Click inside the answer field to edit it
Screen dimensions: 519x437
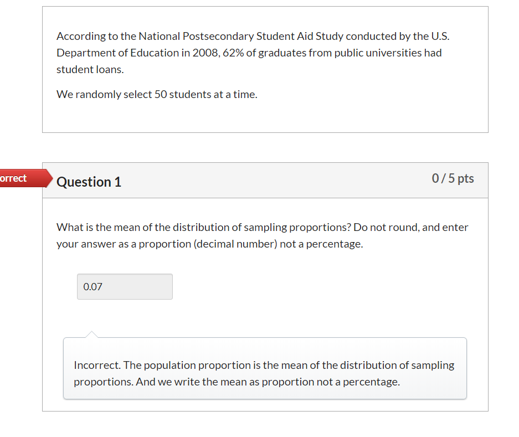click(x=124, y=286)
